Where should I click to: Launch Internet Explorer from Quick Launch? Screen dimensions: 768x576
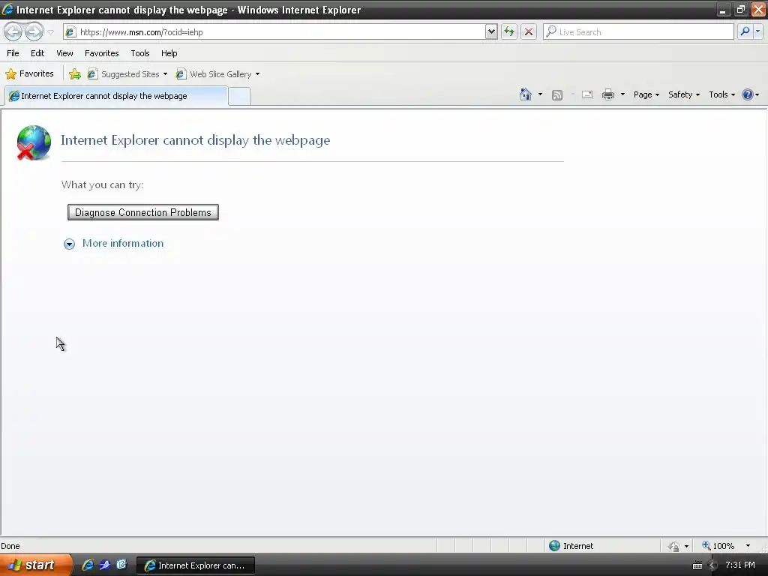tap(88, 565)
